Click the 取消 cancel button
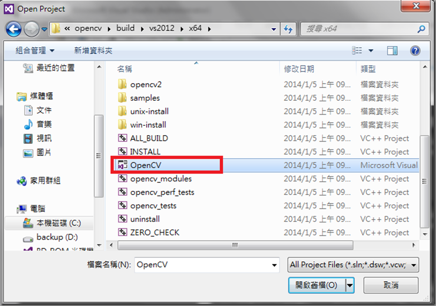 tap(390, 285)
